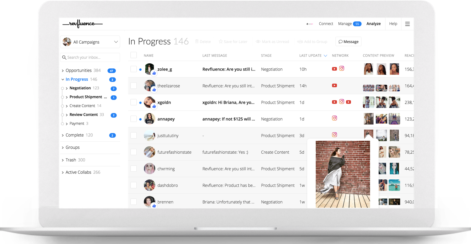Open the hamburger menu icon
471x244 pixels.
tap(407, 24)
